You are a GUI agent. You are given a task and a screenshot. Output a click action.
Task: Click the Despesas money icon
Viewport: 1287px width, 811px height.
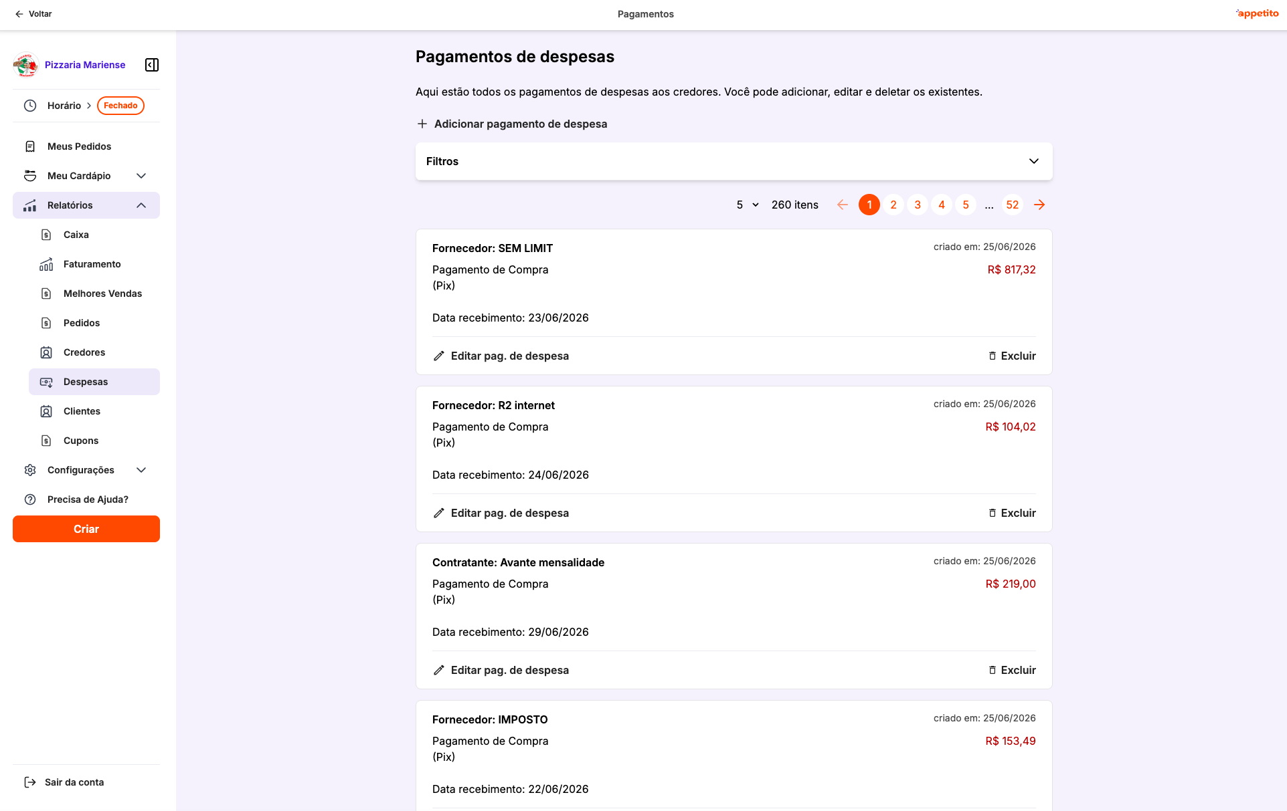point(46,382)
